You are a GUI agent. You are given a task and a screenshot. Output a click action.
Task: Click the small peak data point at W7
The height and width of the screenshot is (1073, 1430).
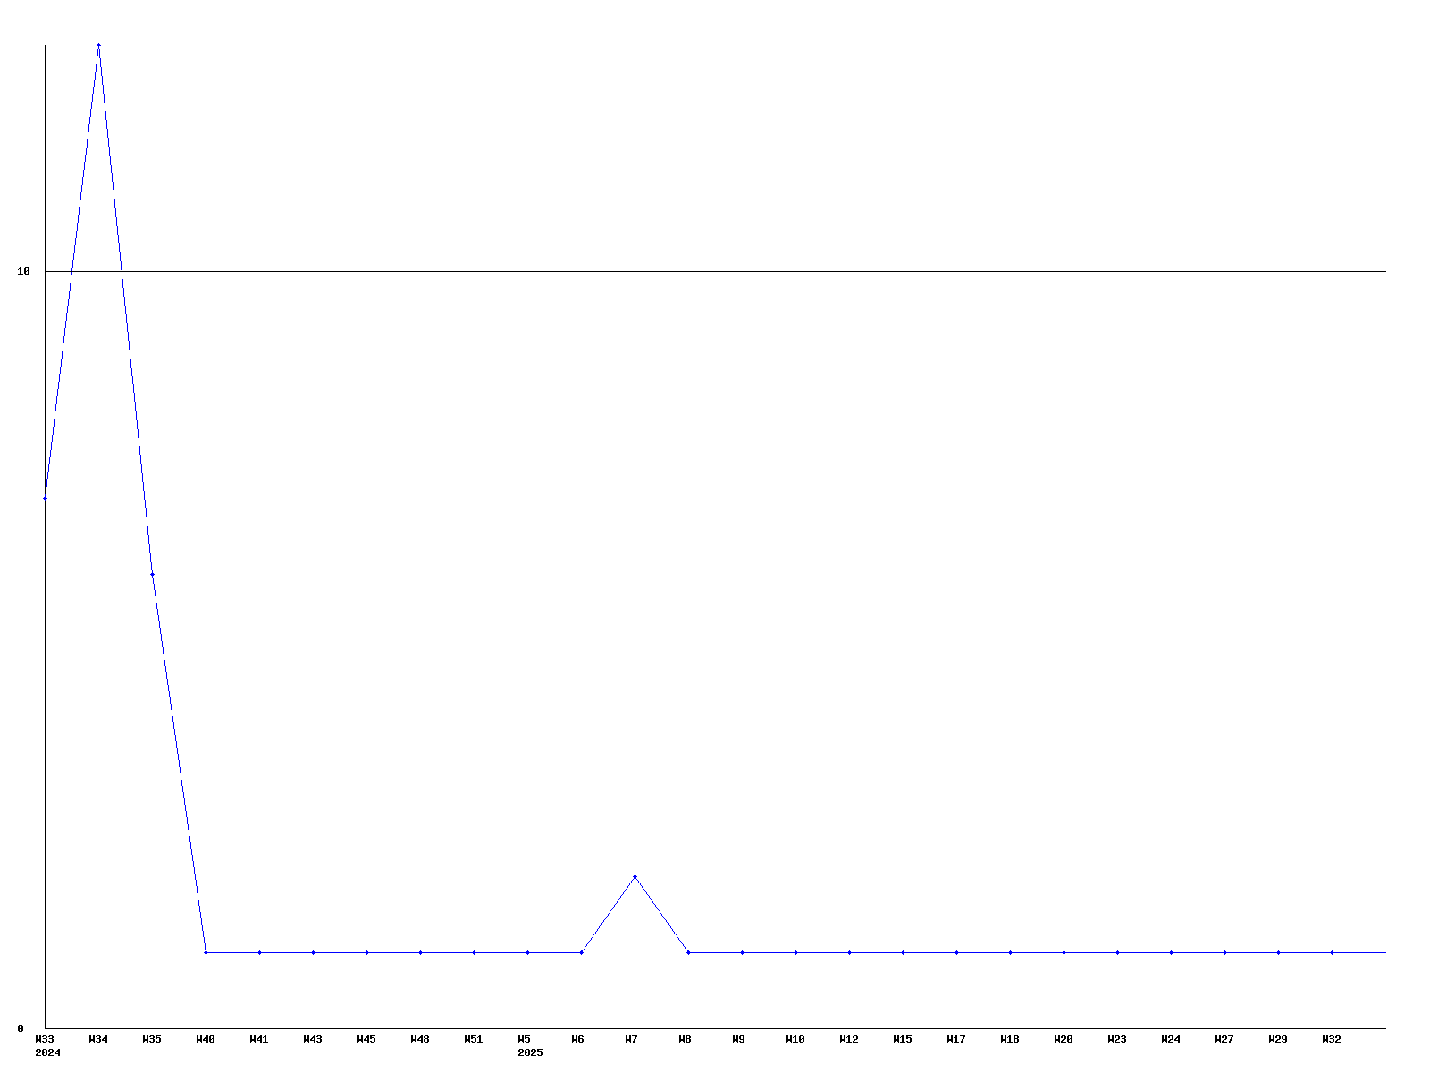click(x=635, y=876)
